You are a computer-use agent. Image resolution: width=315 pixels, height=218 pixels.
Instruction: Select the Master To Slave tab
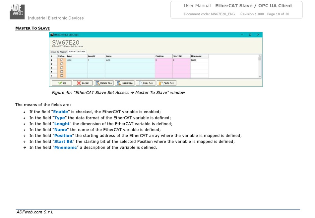(x=77, y=52)
